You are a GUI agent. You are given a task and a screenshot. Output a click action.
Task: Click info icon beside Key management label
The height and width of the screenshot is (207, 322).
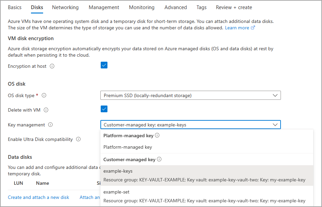coord(51,125)
